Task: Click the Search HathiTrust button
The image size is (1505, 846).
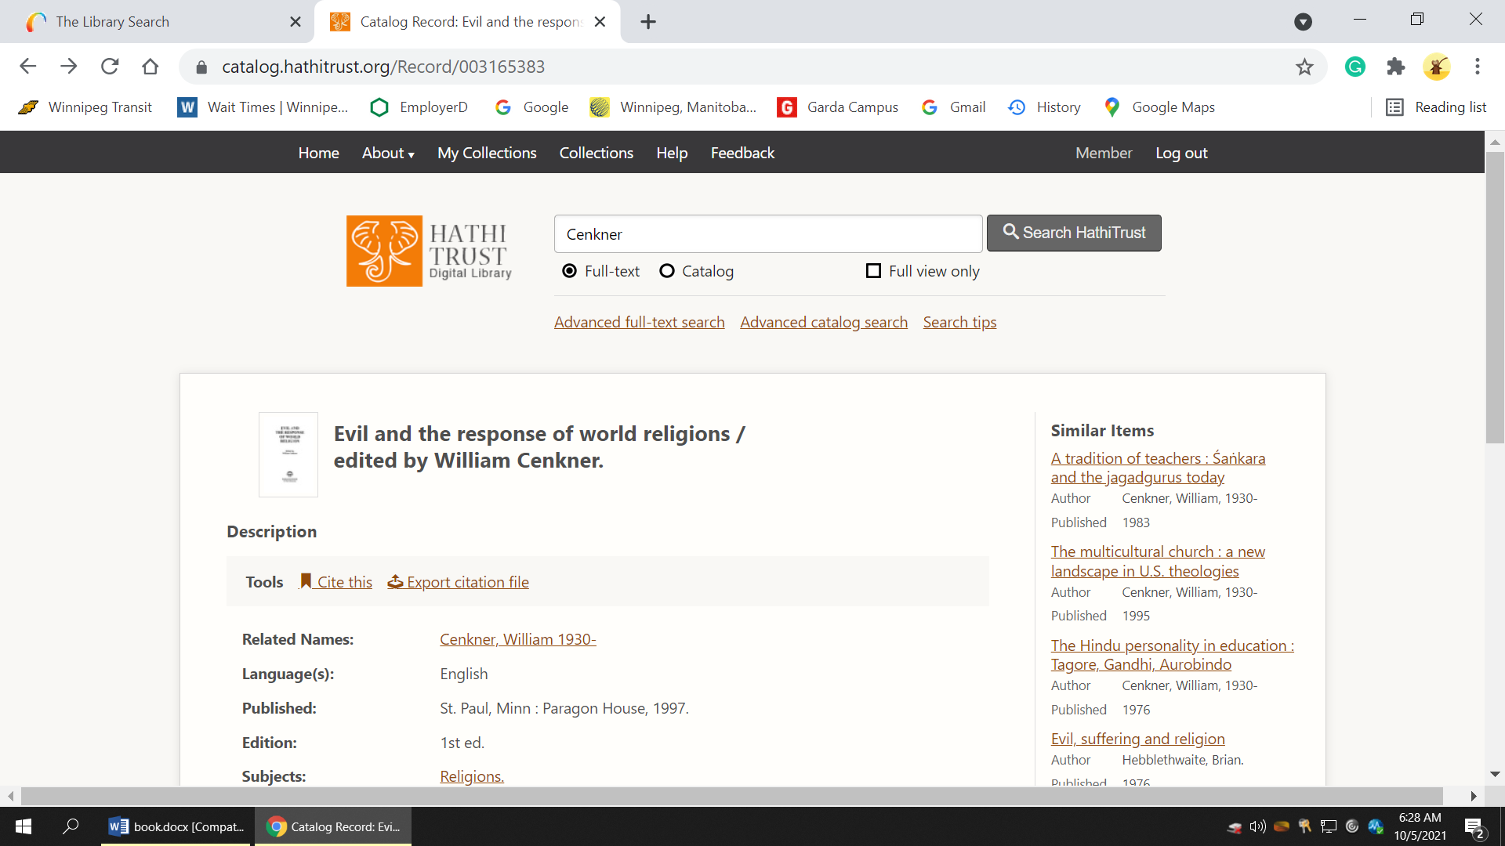Action: [1074, 233]
